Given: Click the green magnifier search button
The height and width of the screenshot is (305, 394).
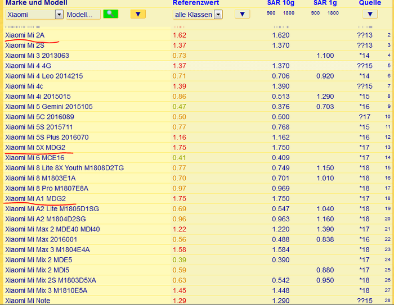Looking at the screenshot, I should click(110, 14).
